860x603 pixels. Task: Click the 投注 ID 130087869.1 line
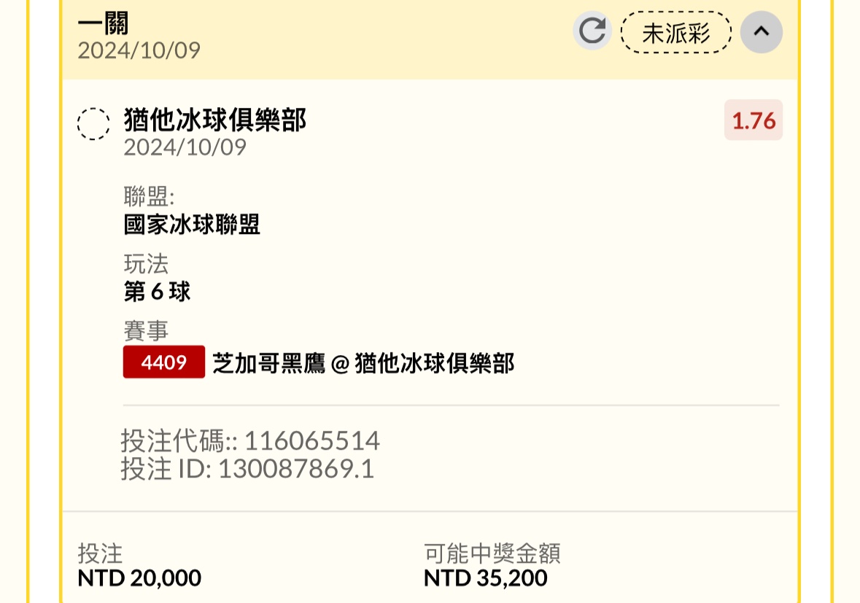pos(247,469)
